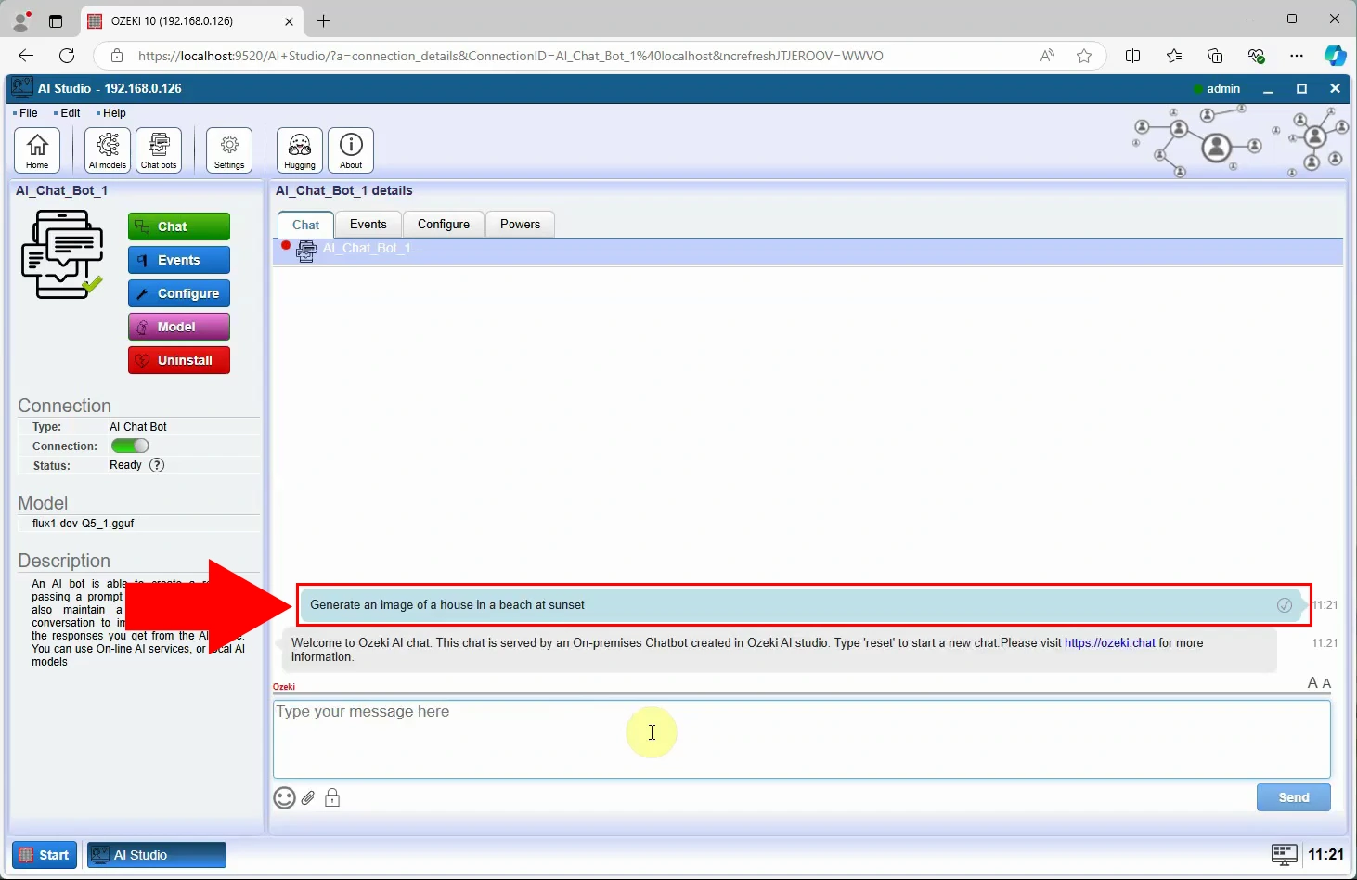Click the larger font size A icon
This screenshot has width=1357, height=880.
1312,682
